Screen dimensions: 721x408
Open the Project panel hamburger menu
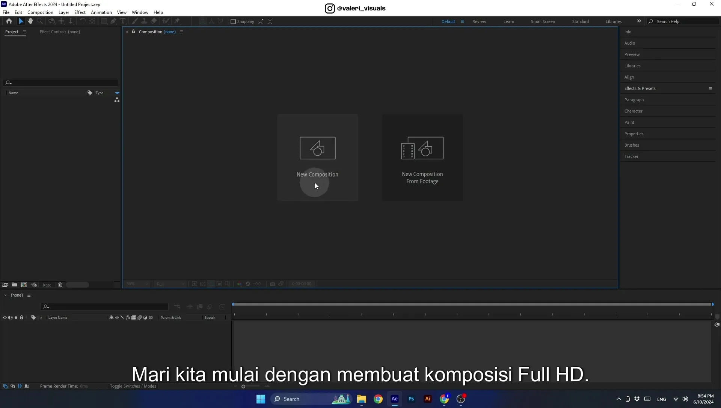point(24,32)
